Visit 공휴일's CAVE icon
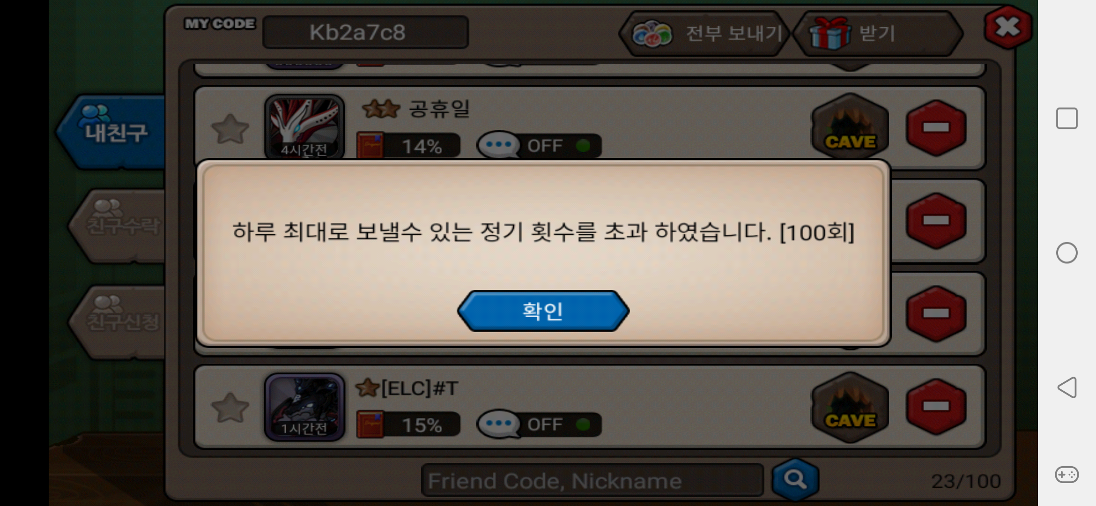 pyautogui.click(x=850, y=126)
